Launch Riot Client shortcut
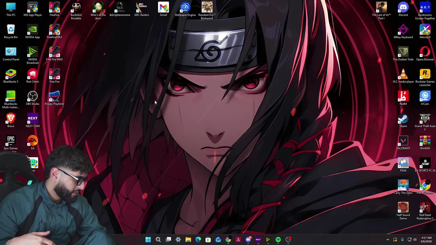The height and width of the screenshot is (245, 436). coord(33,76)
